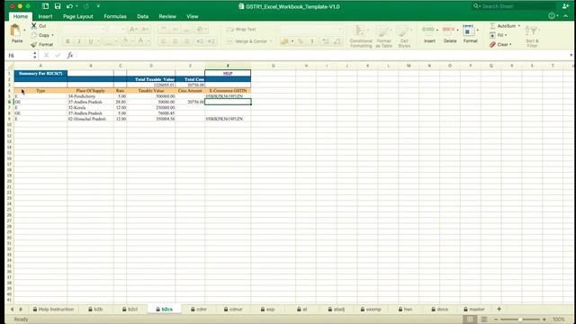
Task: Select cell containing 37-Andhra Pradesh in row 6
Action: (x=90, y=102)
